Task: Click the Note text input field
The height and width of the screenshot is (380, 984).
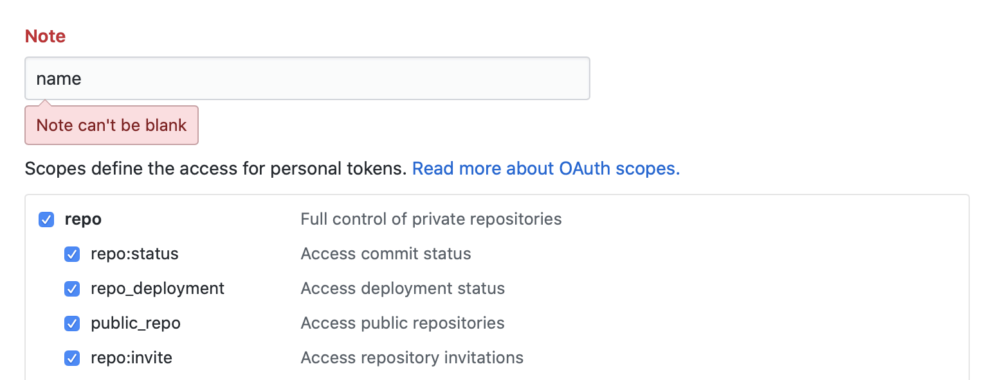Action: tap(307, 78)
